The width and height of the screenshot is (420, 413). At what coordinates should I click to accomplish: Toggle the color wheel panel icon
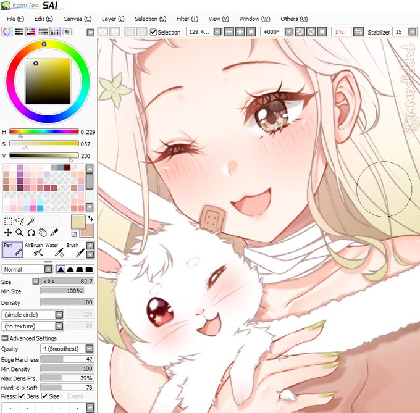tap(7, 32)
